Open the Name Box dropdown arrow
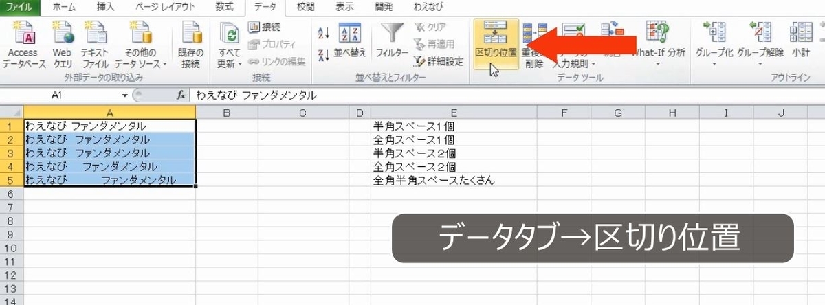Viewport: 825px width, 305px height. click(125, 95)
